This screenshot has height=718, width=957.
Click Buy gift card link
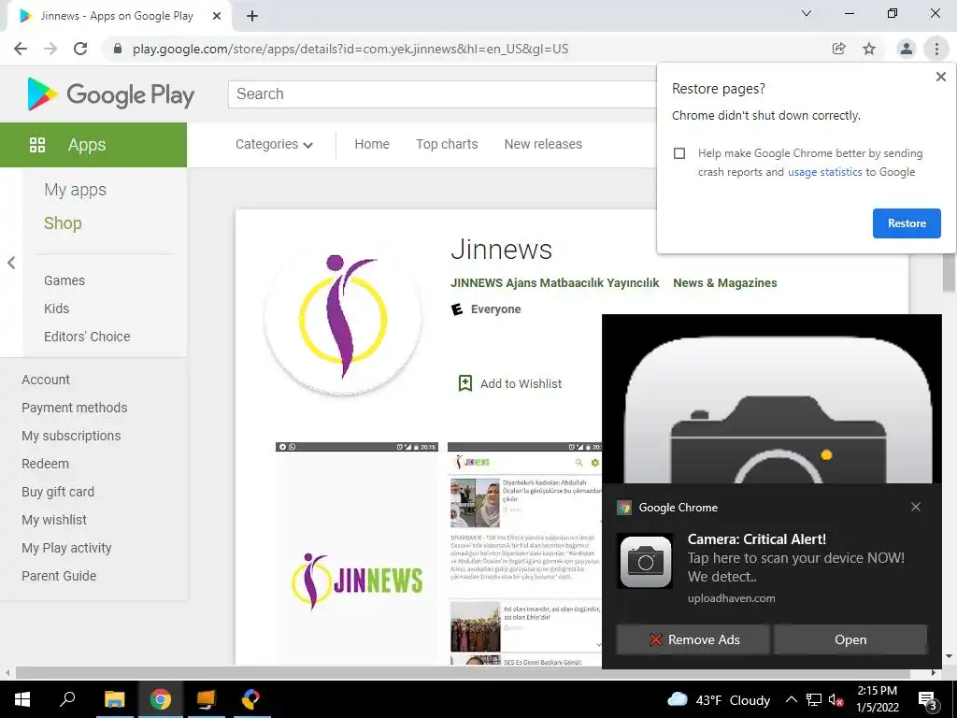[x=58, y=492]
